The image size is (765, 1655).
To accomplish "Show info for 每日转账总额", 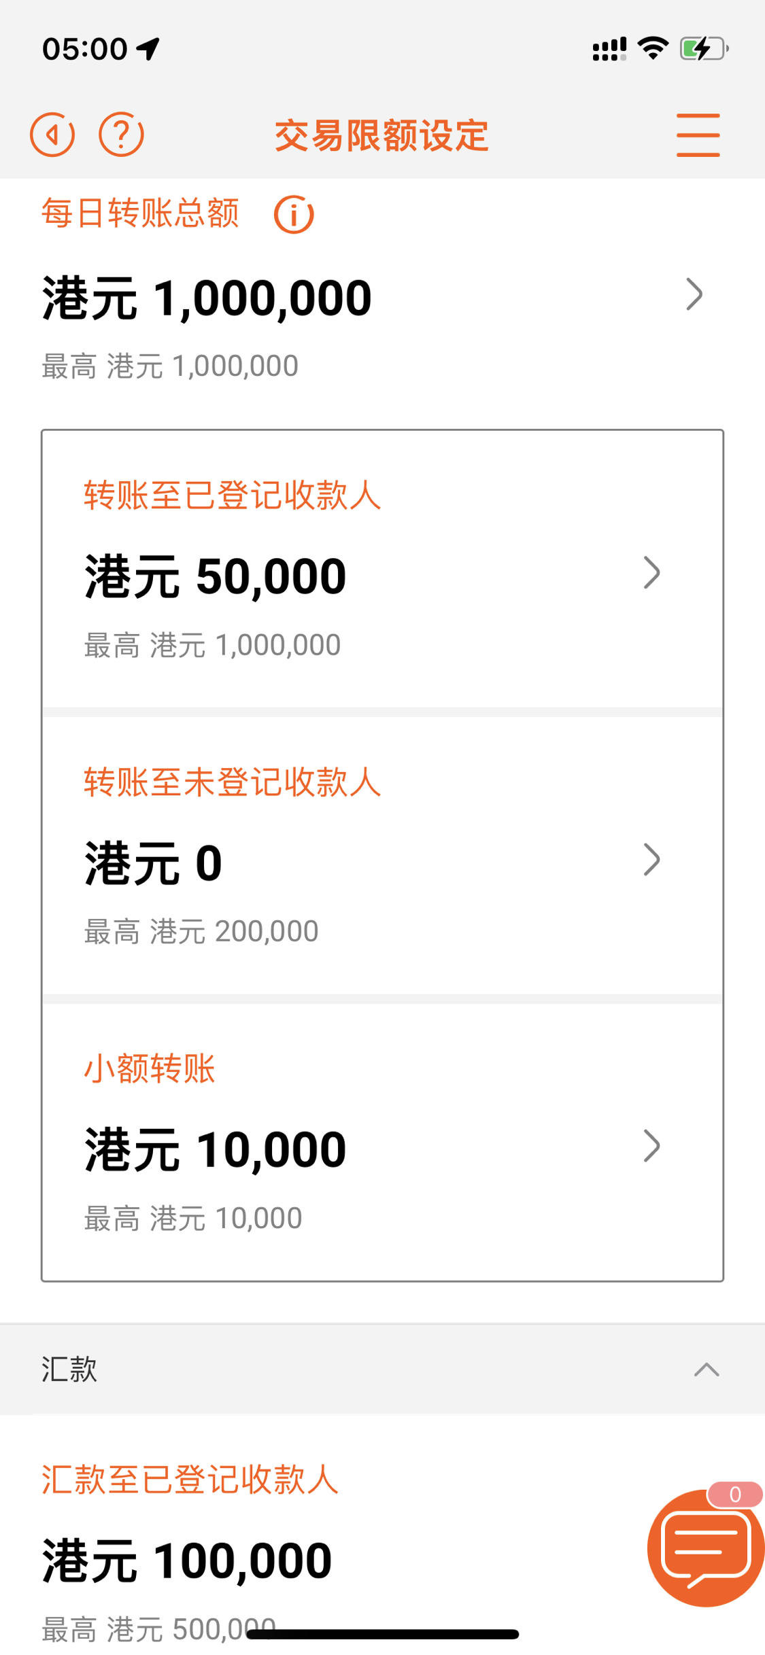I will pyautogui.click(x=294, y=215).
